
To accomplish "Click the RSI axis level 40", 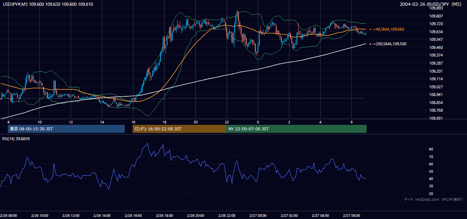I will pyautogui.click(x=431, y=179).
